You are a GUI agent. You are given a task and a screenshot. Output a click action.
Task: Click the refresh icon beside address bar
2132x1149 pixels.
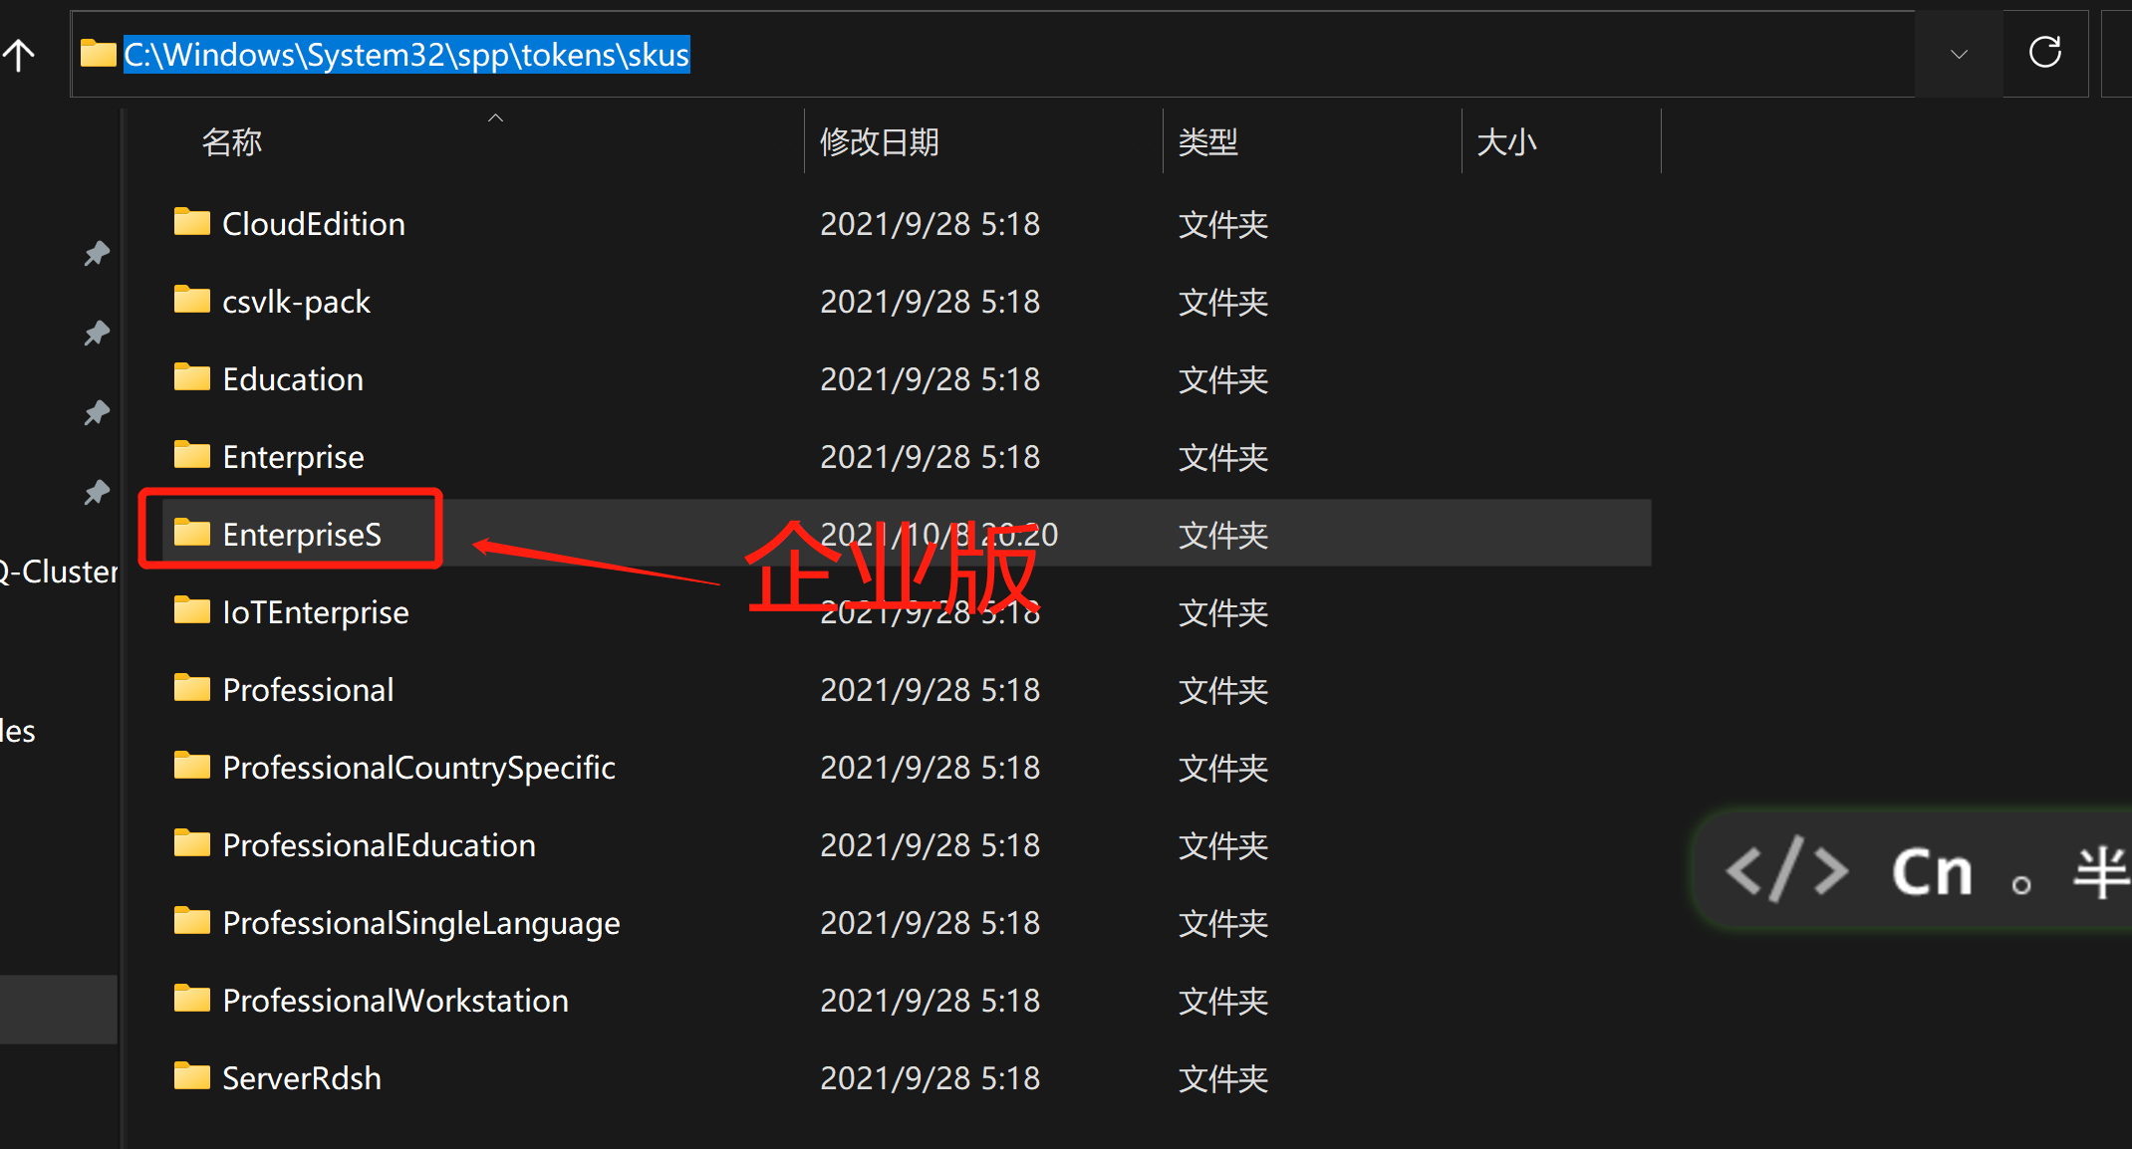[x=2044, y=53]
